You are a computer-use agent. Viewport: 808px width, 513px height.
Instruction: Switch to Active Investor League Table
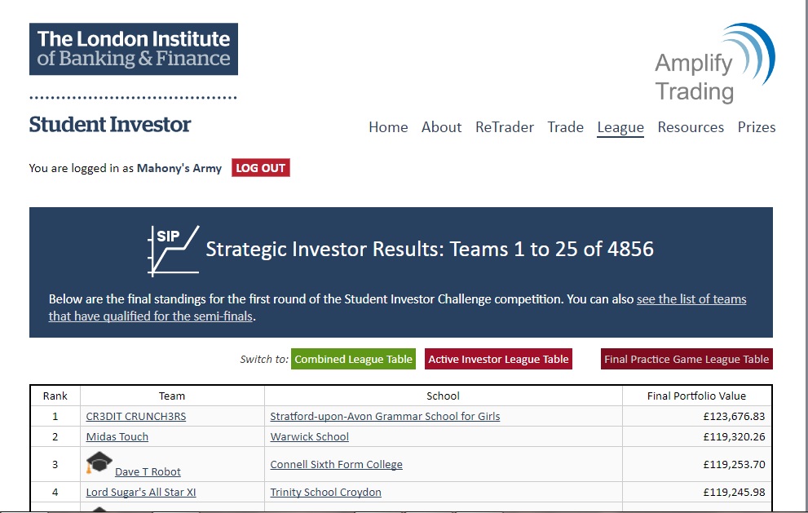coord(498,359)
